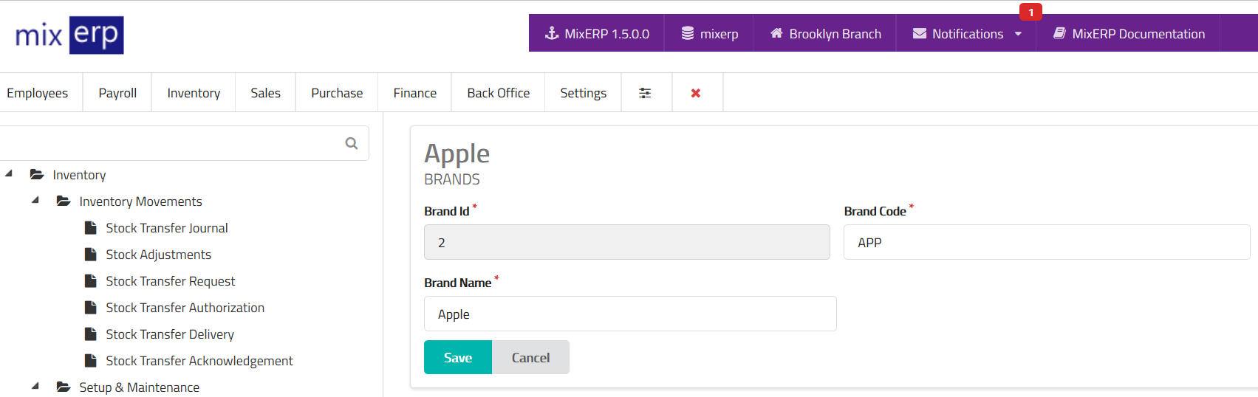Click the Brand Code input field

(x=1046, y=243)
